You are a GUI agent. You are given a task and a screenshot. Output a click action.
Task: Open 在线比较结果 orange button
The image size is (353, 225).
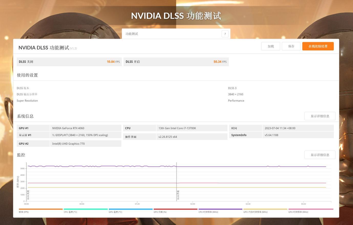point(318,46)
